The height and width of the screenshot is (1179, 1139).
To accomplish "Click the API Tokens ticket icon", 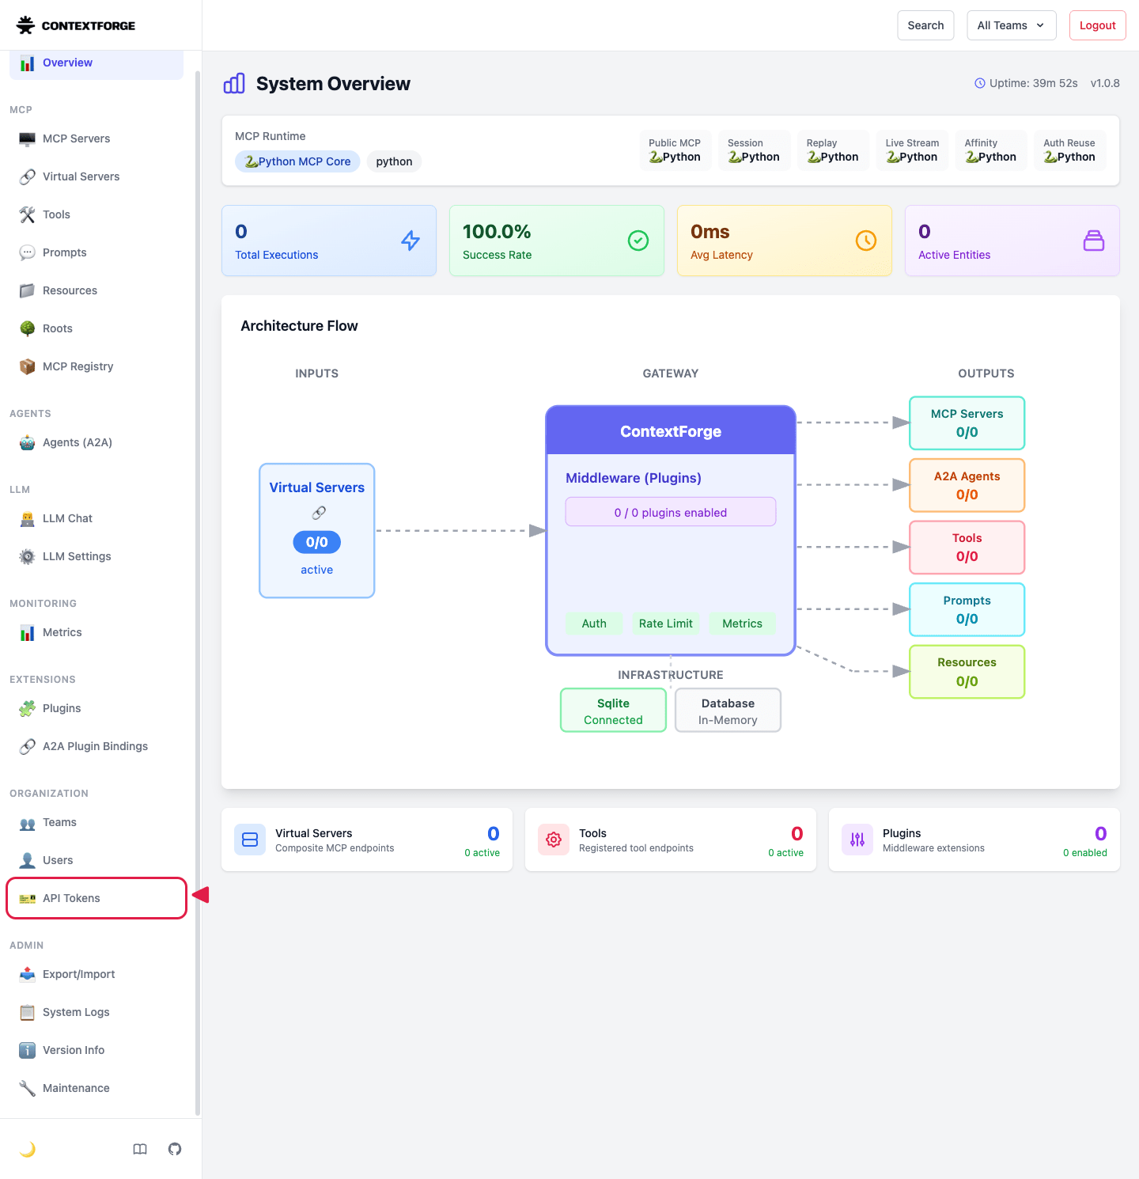I will point(27,898).
